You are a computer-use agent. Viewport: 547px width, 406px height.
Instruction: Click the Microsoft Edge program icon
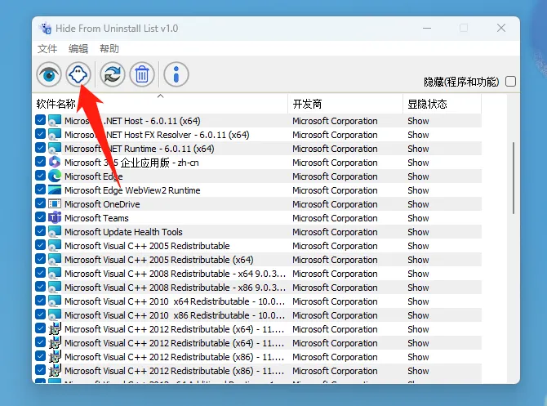click(55, 176)
